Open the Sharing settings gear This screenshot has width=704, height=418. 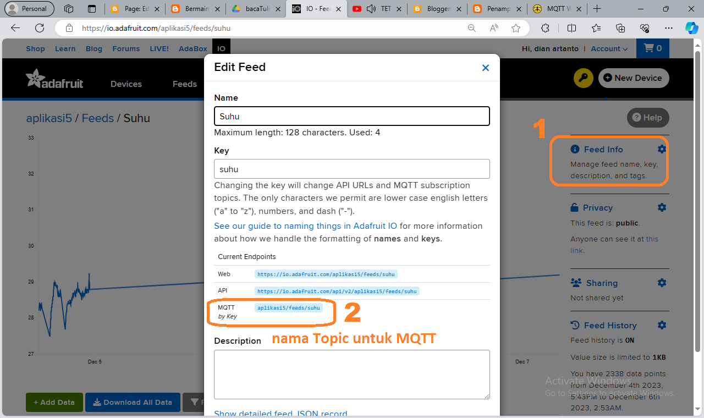point(662,283)
